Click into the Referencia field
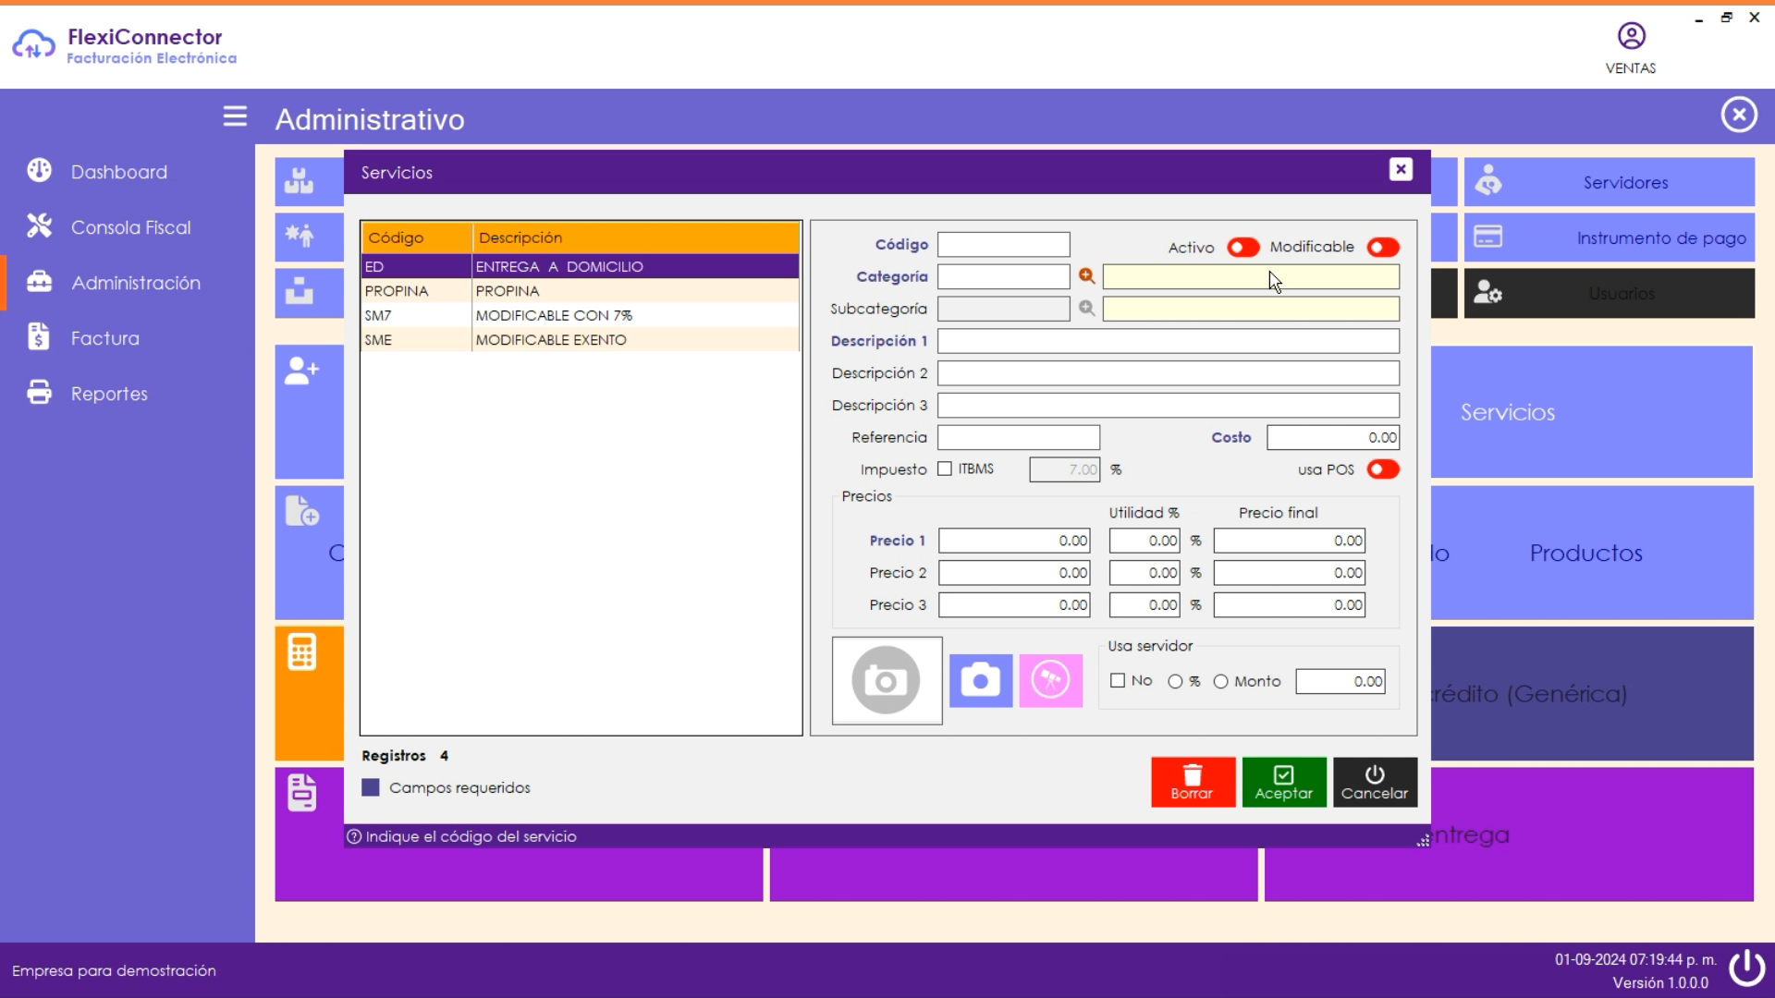This screenshot has height=998, width=1775. click(x=1019, y=437)
